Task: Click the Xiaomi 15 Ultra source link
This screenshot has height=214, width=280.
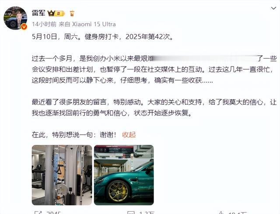Action: tap(94, 24)
